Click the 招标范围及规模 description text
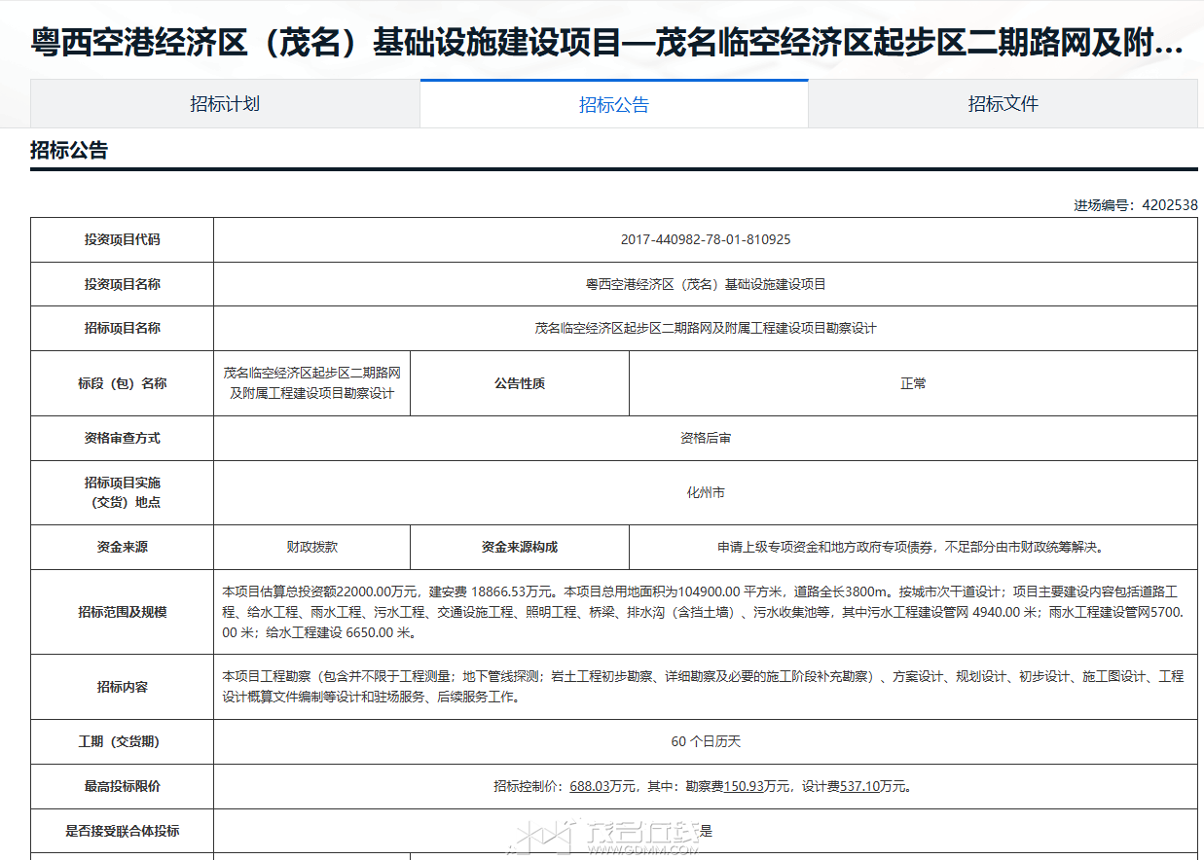The image size is (1204, 860). (x=703, y=612)
